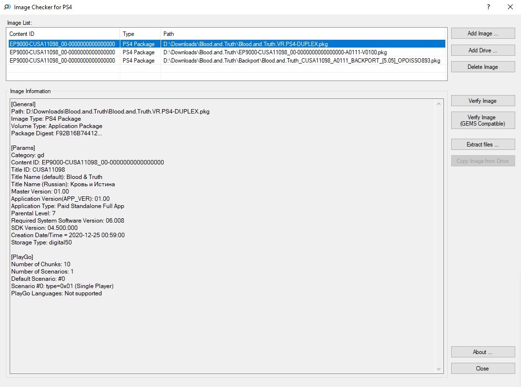Select the BACKPORT_[5.05]_OPOISSO893.pkg row
This screenshot has width=521, height=387.
click(227, 61)
